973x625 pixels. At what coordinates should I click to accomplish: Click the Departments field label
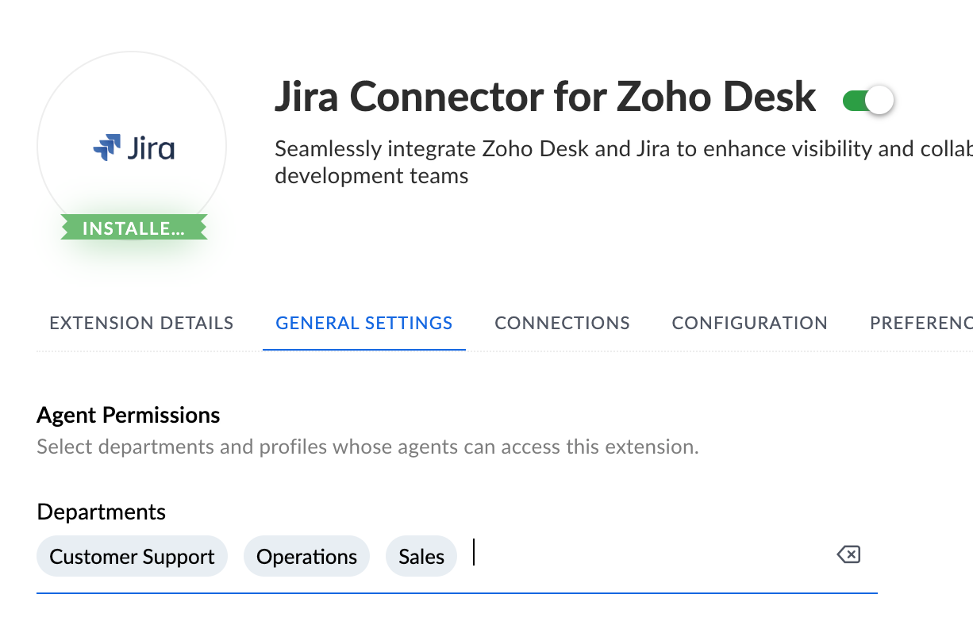click(x=102, y=512)
